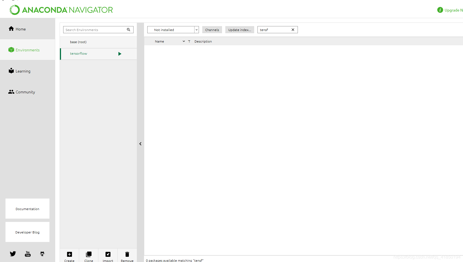
Task: Clear the package search with the X
Action: pyautogui.click(x=293, y=30)
